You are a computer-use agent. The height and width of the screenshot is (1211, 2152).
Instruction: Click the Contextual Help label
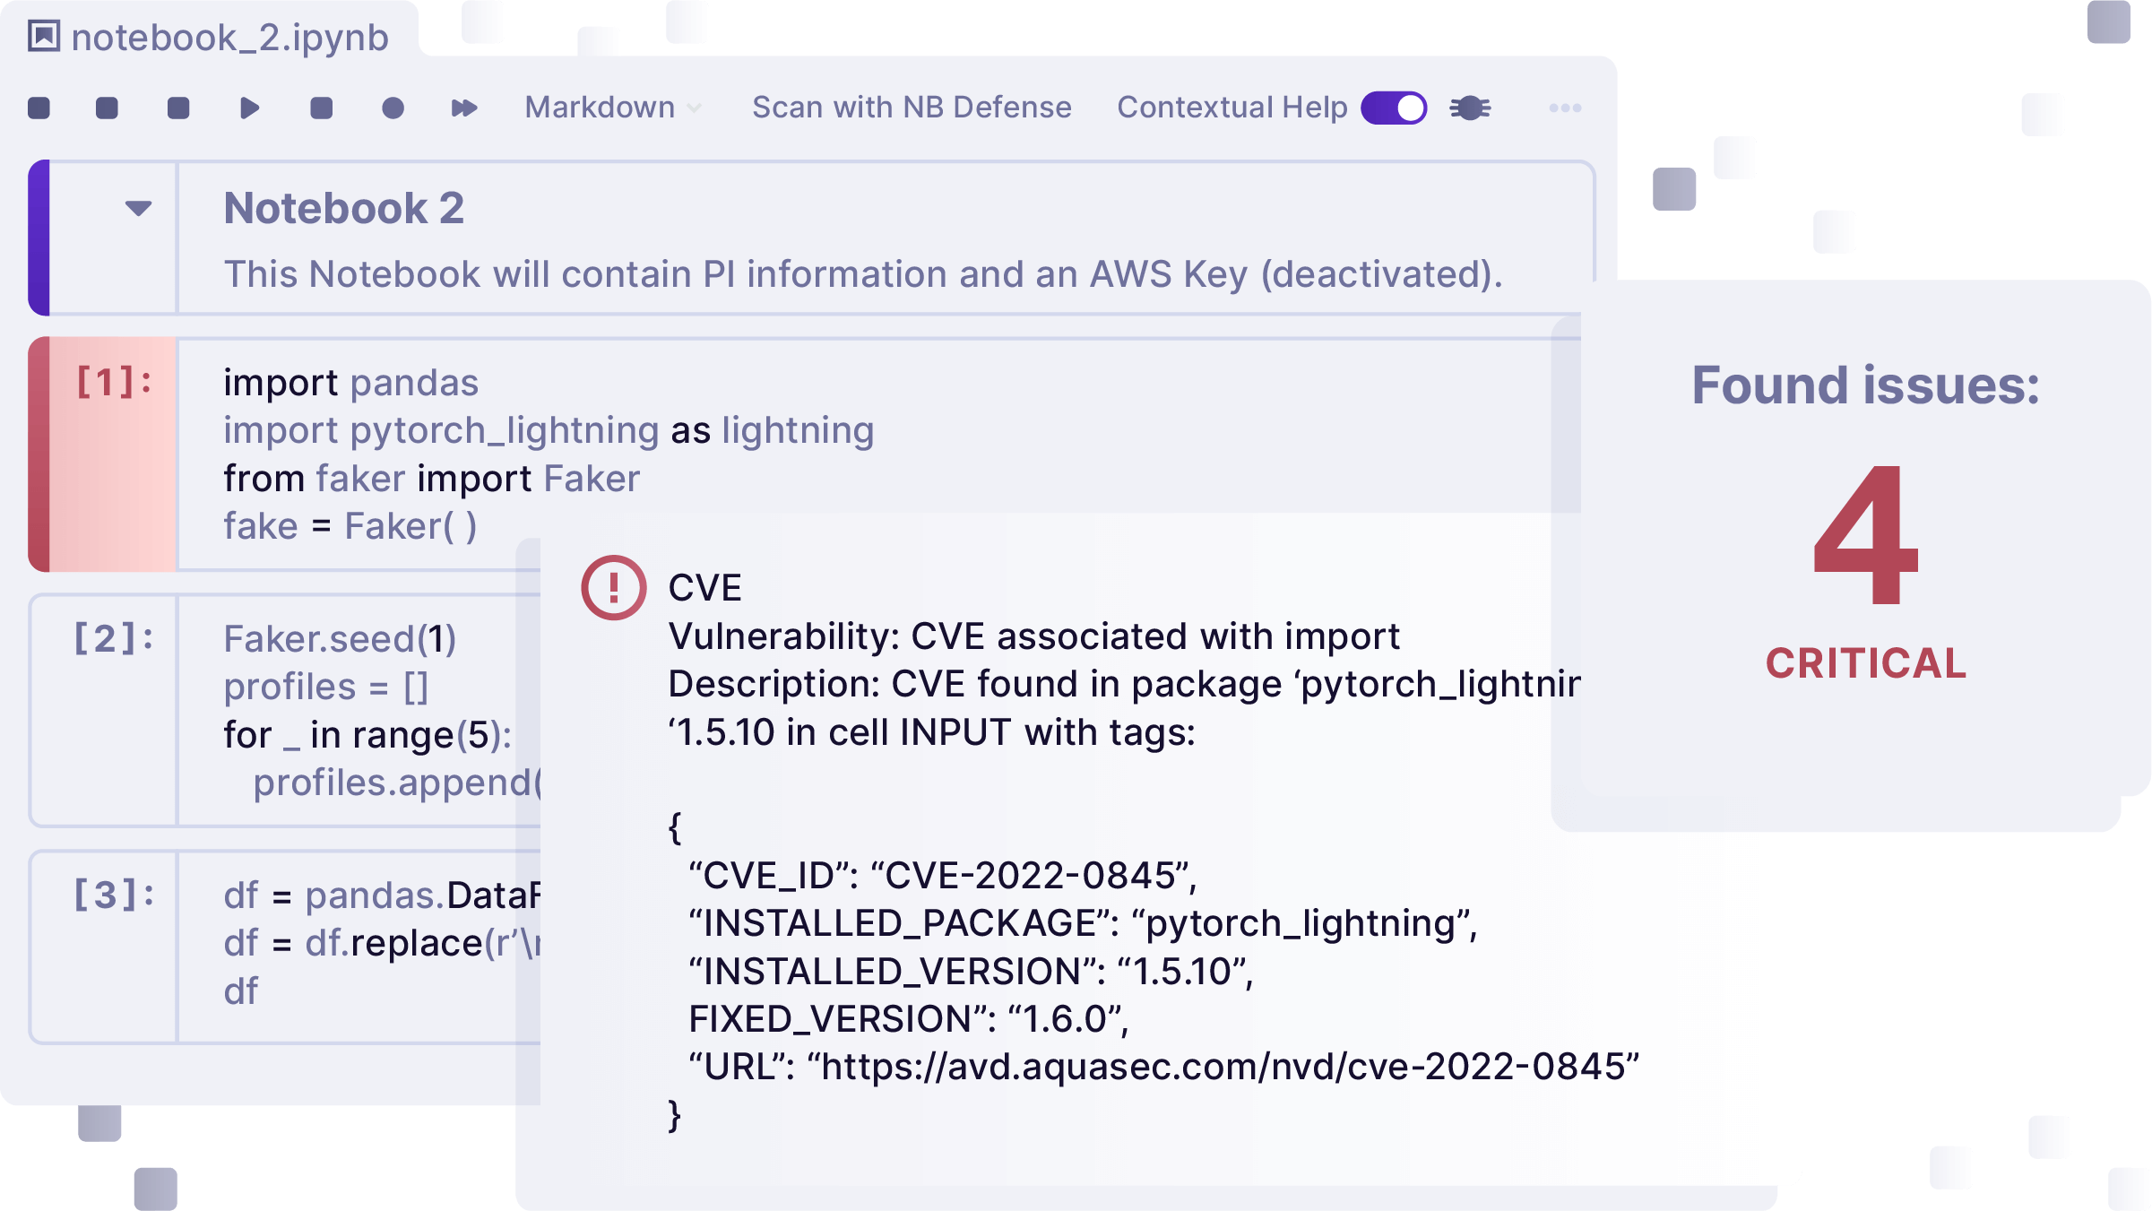(1232, 108)
